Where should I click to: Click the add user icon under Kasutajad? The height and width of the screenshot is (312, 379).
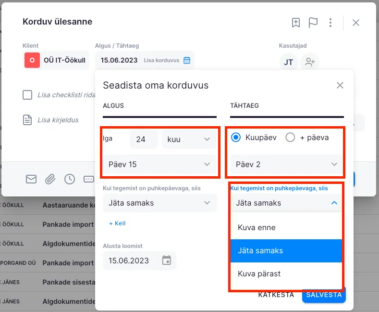click(310, 62)
